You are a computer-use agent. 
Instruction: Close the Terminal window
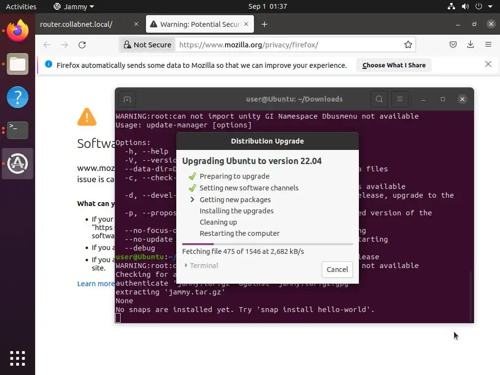462,99
